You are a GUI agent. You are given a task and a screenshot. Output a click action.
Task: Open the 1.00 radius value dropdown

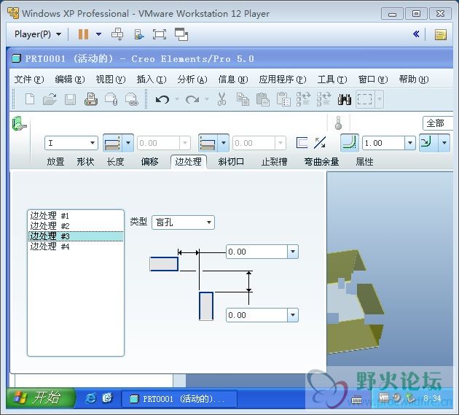click(x=410, y=143)
